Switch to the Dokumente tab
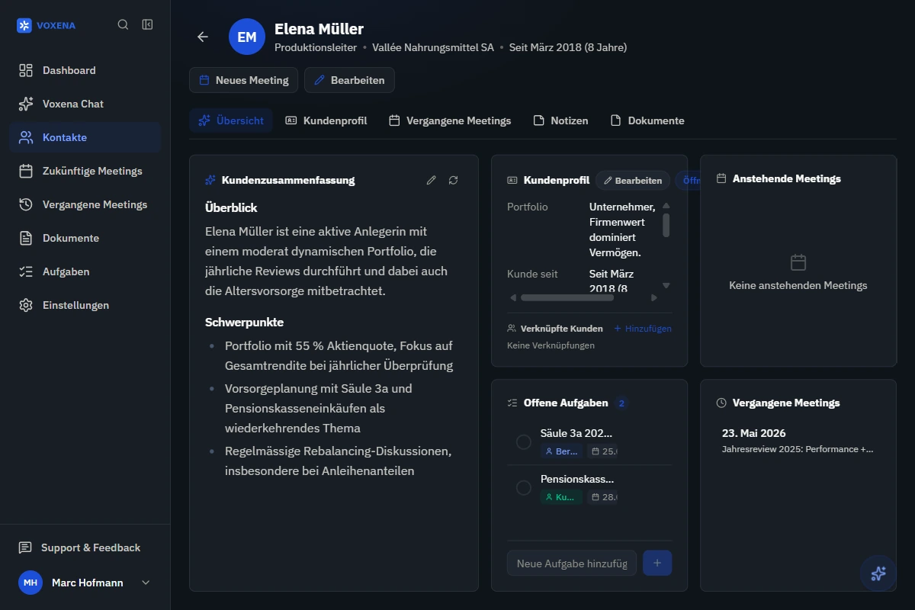The height and width of the screenshot is (610, 915). tap(647, 120)
